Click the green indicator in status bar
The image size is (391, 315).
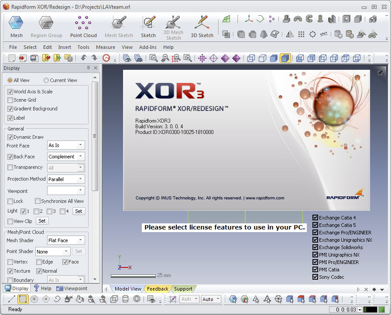pos(381,309)
